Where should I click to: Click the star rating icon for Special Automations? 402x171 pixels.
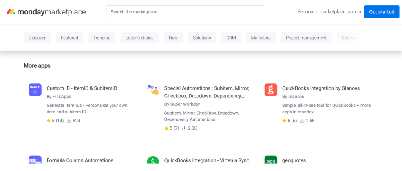click(166, 128)
